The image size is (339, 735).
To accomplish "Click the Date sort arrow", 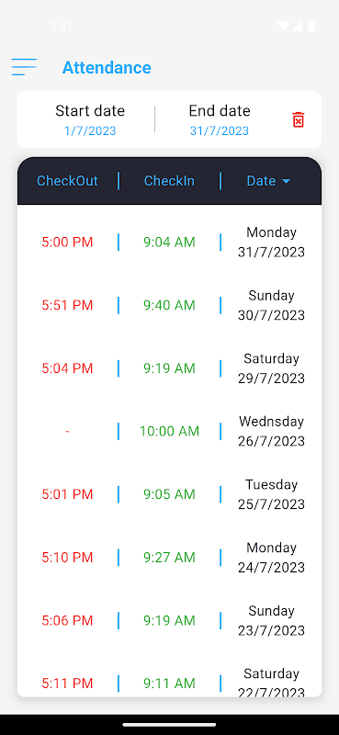I will pos(286,181).
